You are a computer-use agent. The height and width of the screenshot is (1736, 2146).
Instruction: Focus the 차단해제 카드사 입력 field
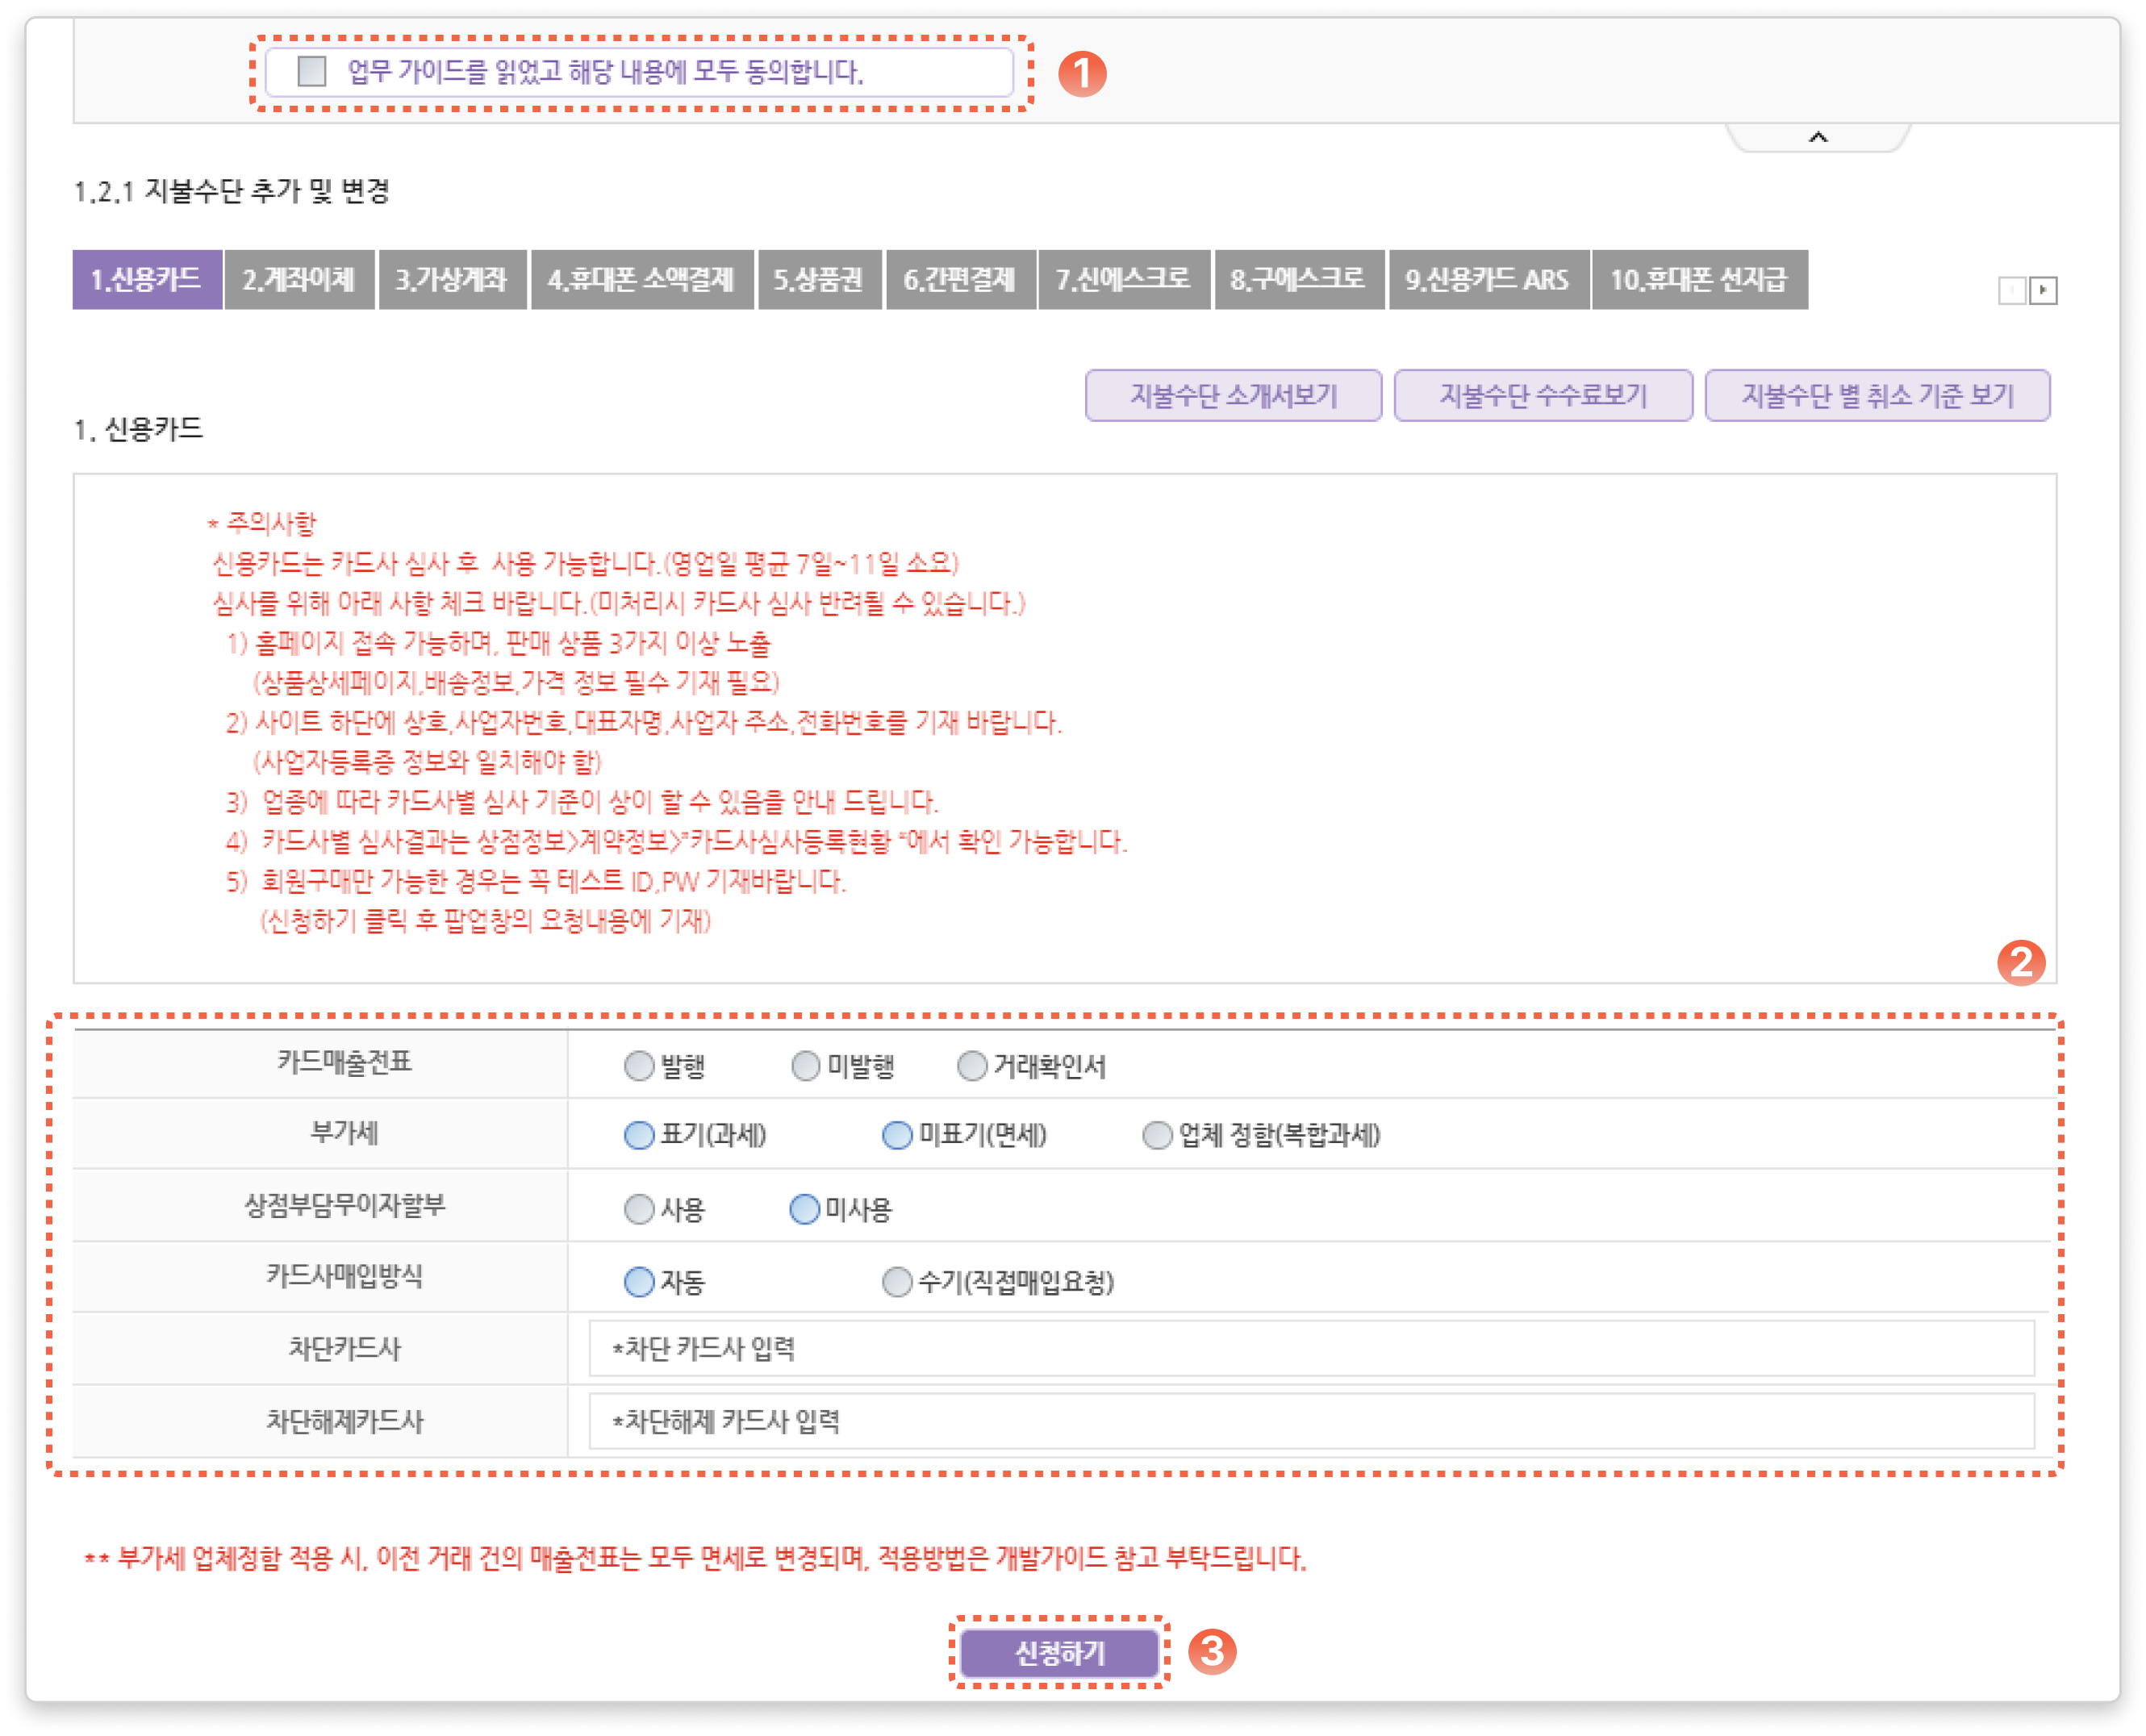1311,1421
